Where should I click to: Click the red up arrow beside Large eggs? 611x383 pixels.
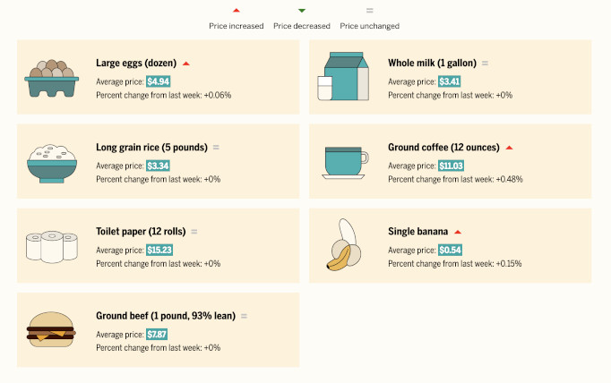[x=185, y=64]
